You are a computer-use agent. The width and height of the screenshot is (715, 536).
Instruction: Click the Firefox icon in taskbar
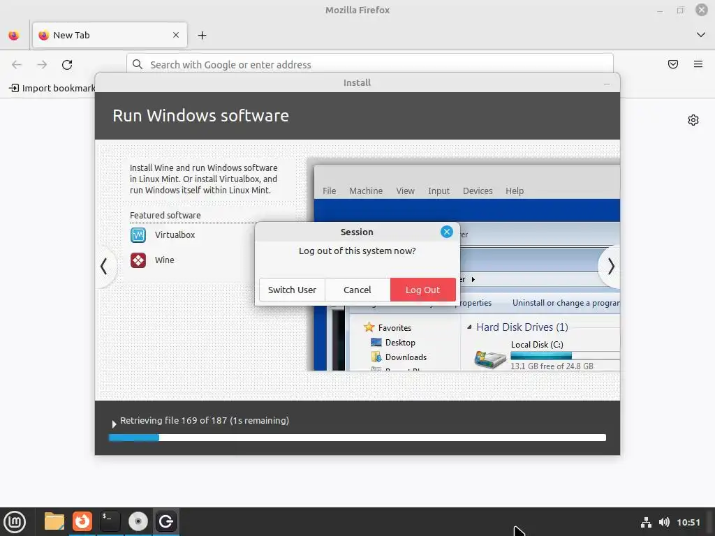82,521
